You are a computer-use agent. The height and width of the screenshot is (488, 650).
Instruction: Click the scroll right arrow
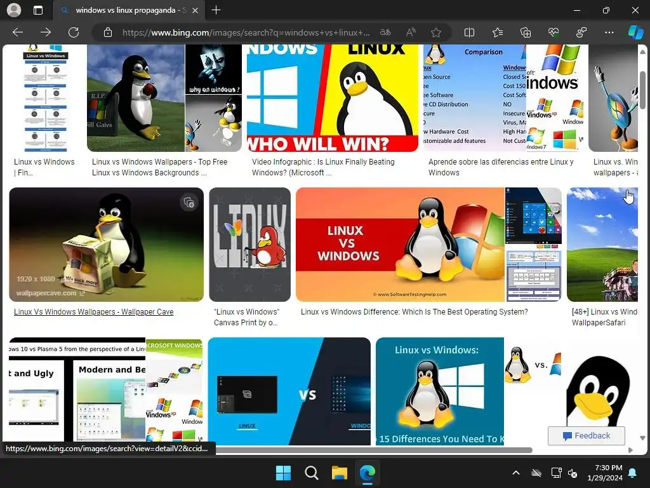tap(630, 451)
